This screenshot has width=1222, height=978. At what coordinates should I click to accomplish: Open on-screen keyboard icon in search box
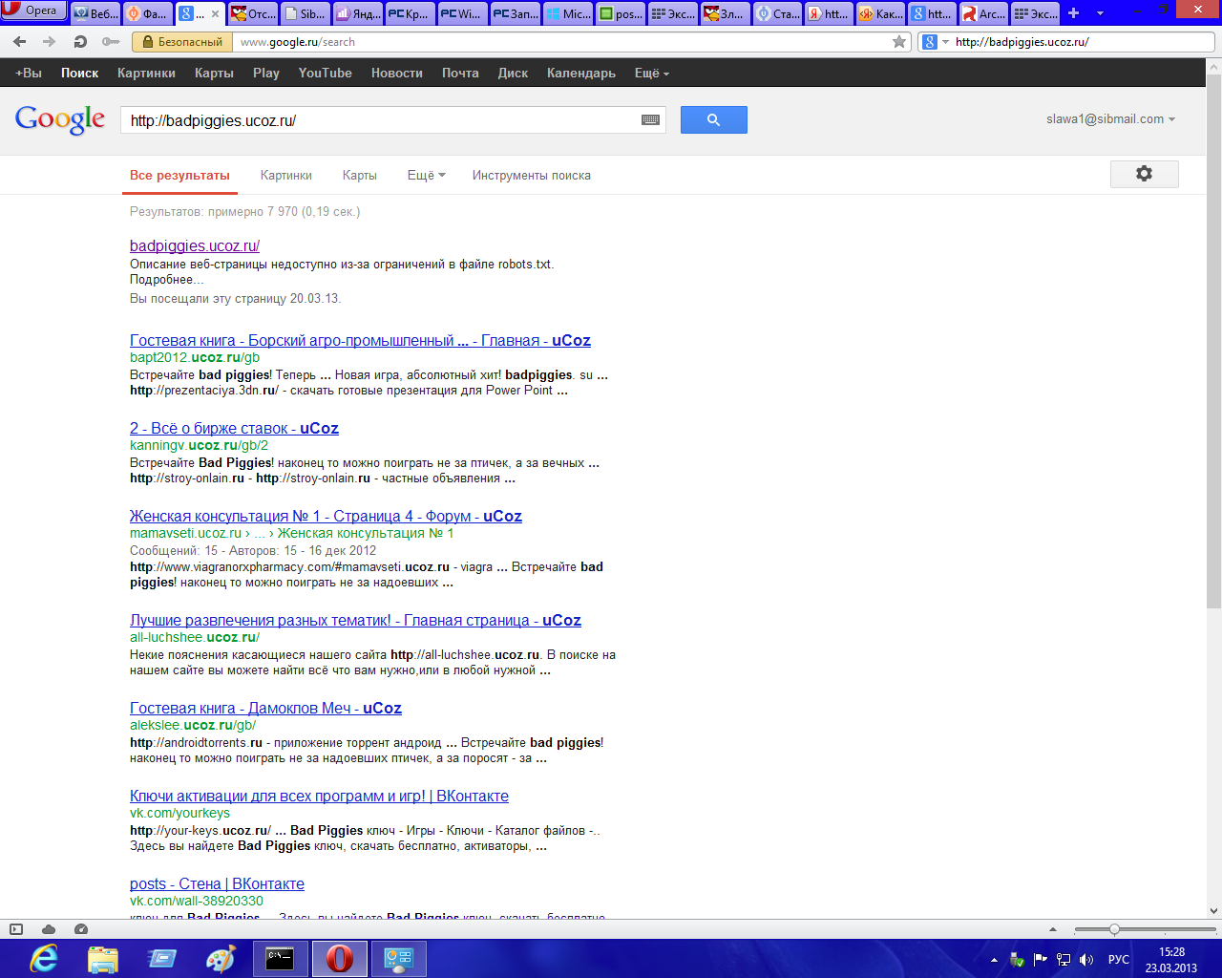pos(650,120)
